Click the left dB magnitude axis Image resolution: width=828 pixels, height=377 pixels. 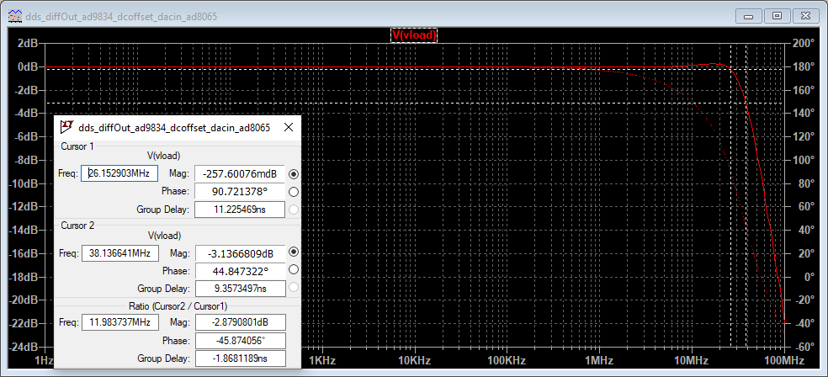tap(27, 194)
